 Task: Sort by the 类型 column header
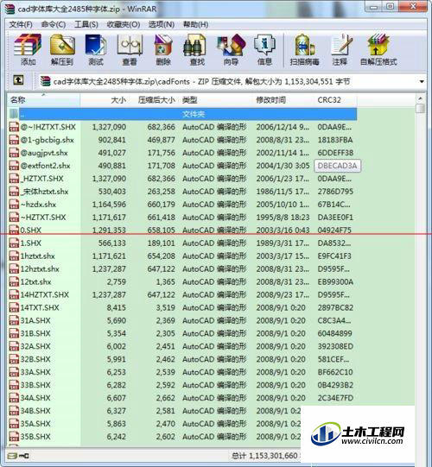pos(216,100)
